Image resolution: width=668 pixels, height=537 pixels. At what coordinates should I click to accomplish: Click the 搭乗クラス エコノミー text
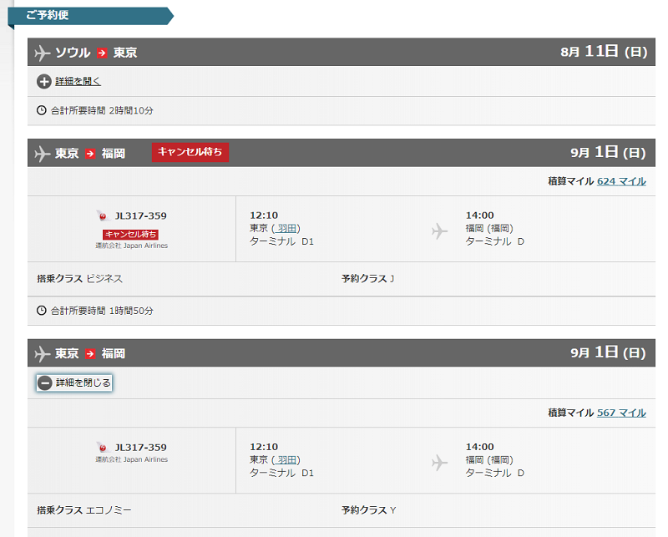[84, 510]
